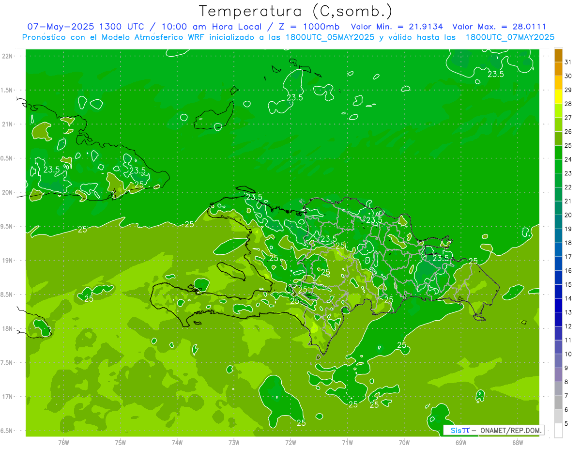Click the color bar tick label 5
This screenshot has height=449, width=581.
pos(566,424)
